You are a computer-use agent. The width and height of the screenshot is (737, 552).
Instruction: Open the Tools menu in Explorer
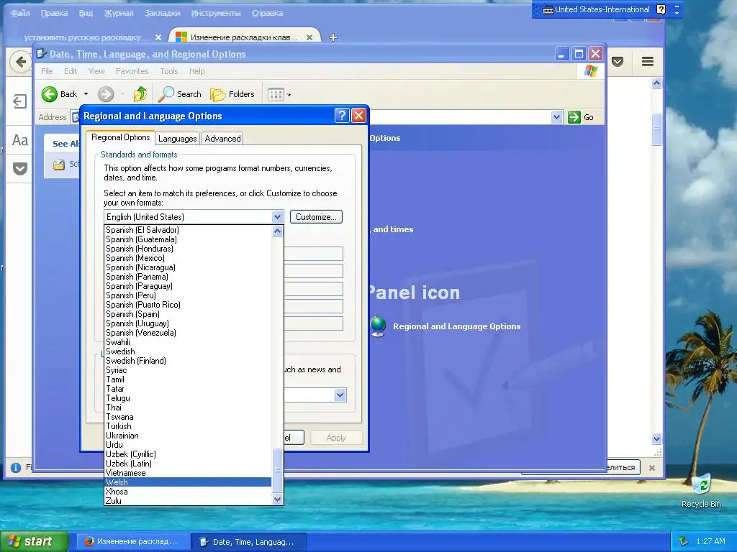168,71
